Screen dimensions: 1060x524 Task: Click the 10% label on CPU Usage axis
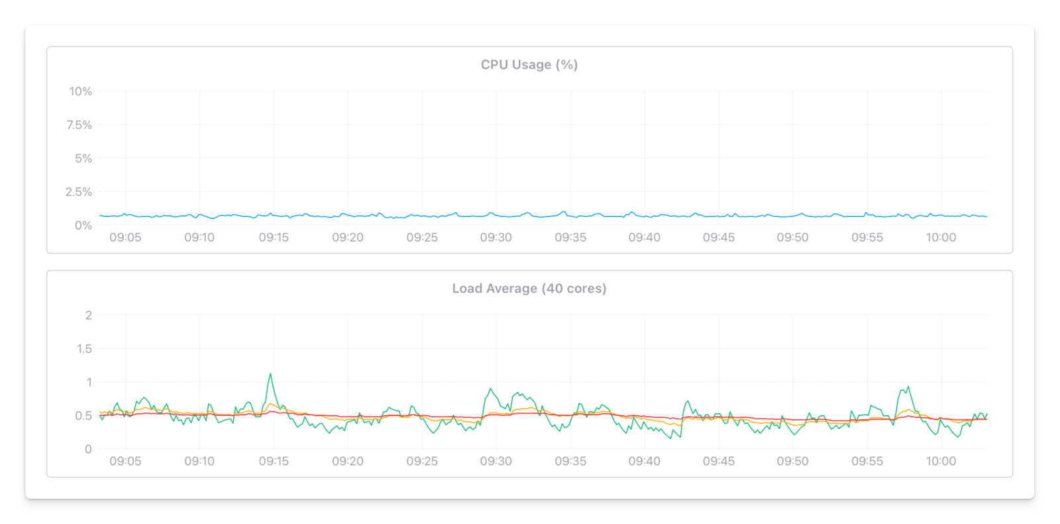pyautogui.click(x=81, y=91)
